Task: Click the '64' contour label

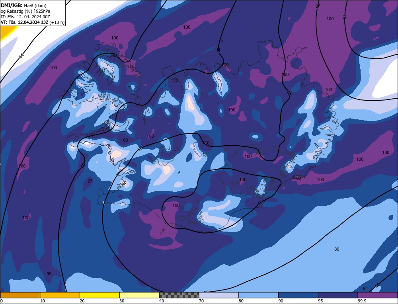Action: 21,56
